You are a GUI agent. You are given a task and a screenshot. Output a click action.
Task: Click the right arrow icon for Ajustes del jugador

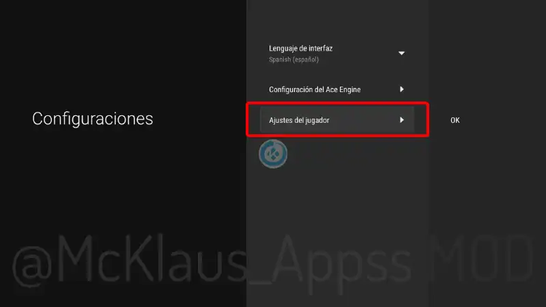[x=401, y=120]
